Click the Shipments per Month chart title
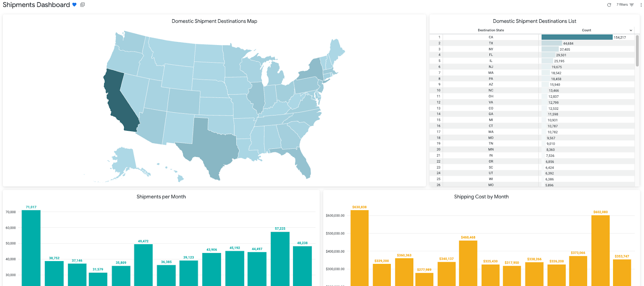The height and width of the screenshot is (286, 644). (161, 197)
